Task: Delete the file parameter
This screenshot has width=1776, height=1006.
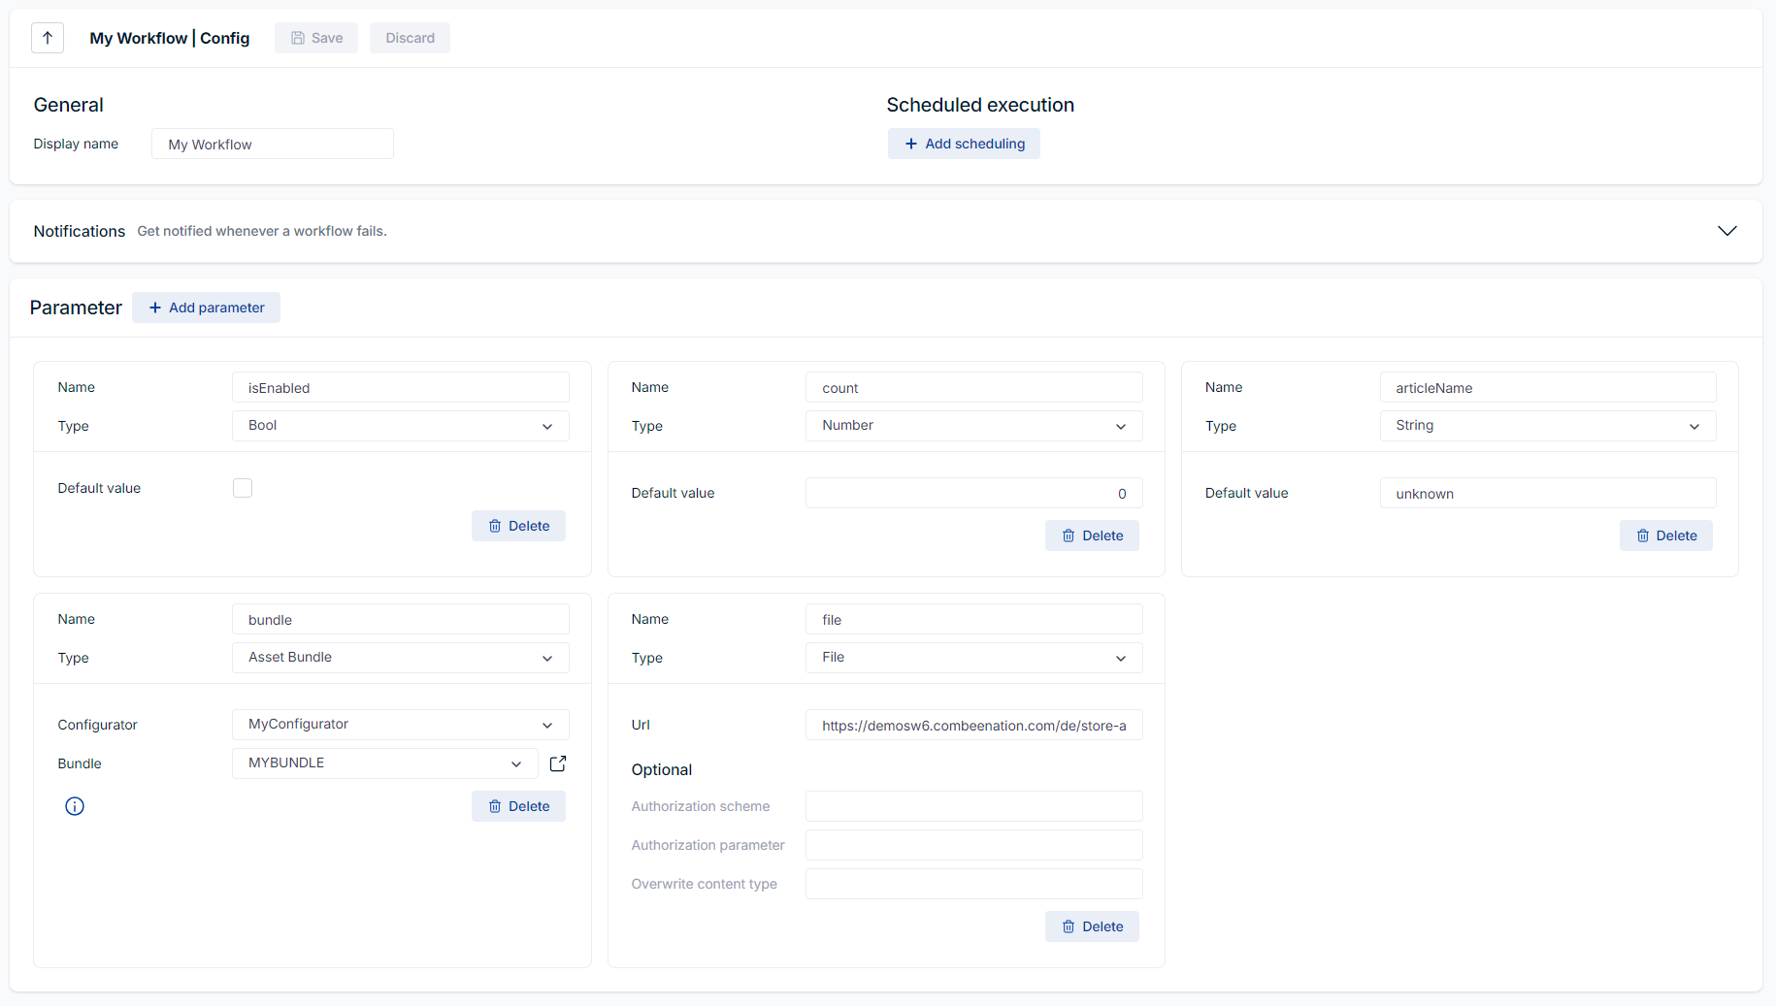Action: coord(1092,925)
